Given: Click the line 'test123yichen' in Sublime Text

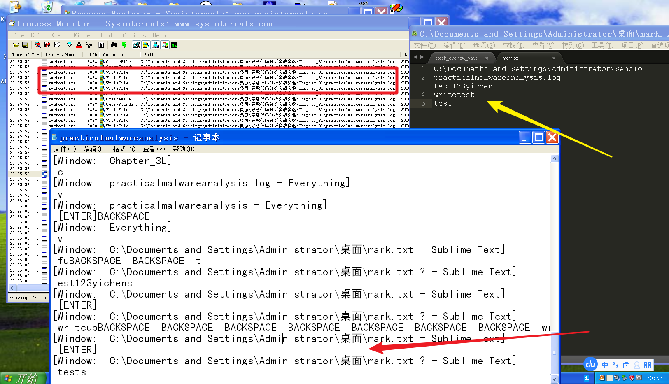Looking at the screenshot, I should [x=463, y=86].
